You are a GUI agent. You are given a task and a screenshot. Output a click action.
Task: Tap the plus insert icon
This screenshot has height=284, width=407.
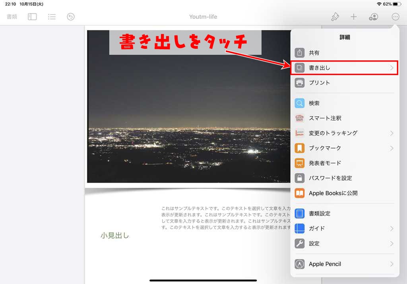[x=353, y=17]
